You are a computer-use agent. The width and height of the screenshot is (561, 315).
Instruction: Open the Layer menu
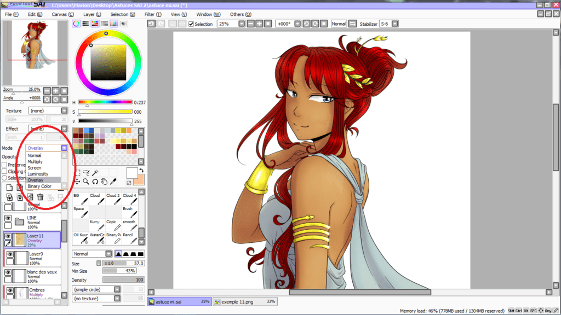coord(92,14)
